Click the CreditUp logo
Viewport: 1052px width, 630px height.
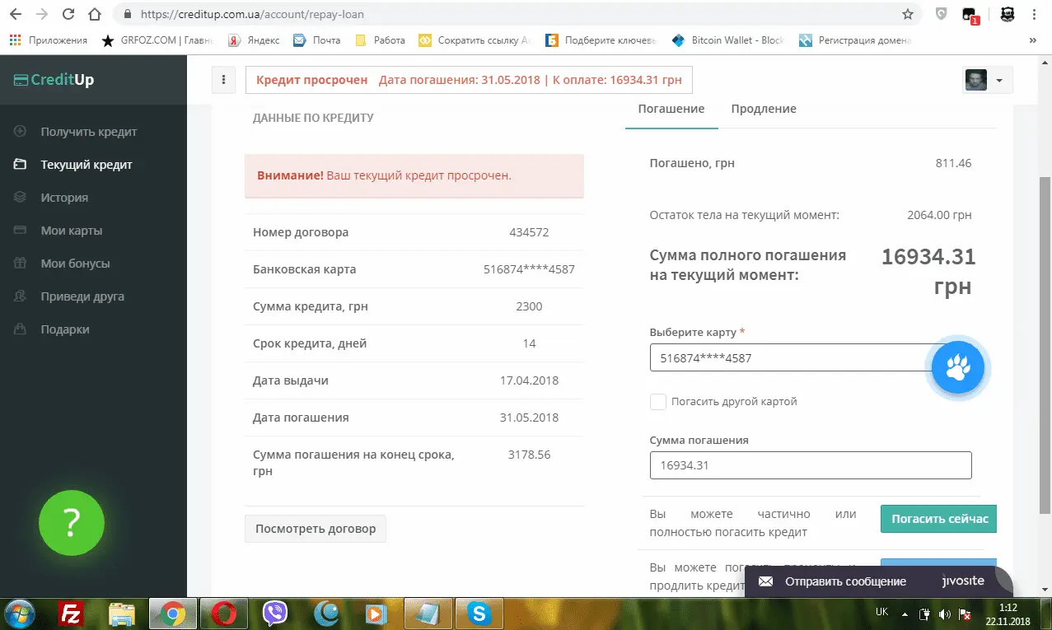pyautogui.click(x=54, y=80)
